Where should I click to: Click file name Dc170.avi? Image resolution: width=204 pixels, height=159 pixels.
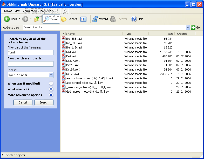pyautogui.click(x=72, y=74)
